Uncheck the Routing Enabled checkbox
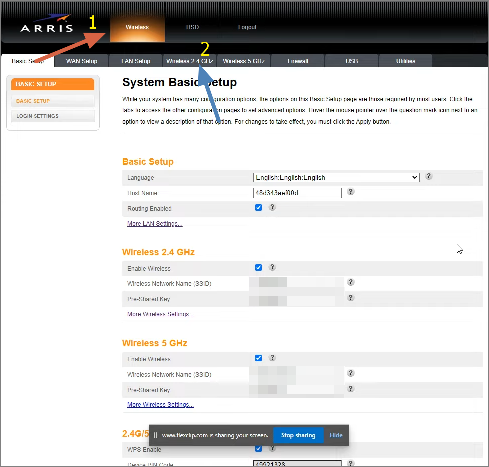This screenshot has width=489, height=467. [x=258, y=207]
